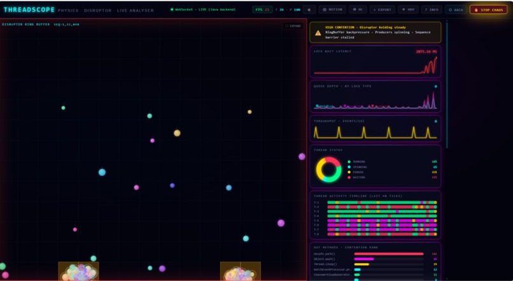
Task: Click the DISRUPTOR RING BUFFER sequence label
Action: coord(41,24)
